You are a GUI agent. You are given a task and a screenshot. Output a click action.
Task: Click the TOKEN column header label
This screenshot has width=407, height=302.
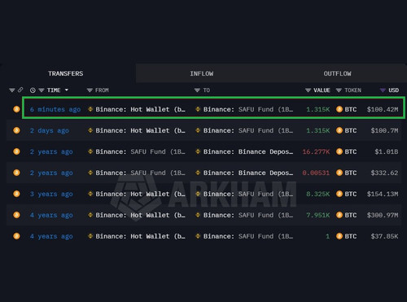point(352,90)
